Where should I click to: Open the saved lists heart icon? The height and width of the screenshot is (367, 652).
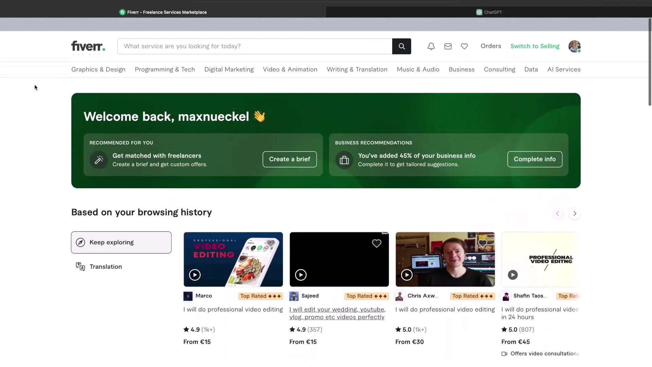click(464, 46)
